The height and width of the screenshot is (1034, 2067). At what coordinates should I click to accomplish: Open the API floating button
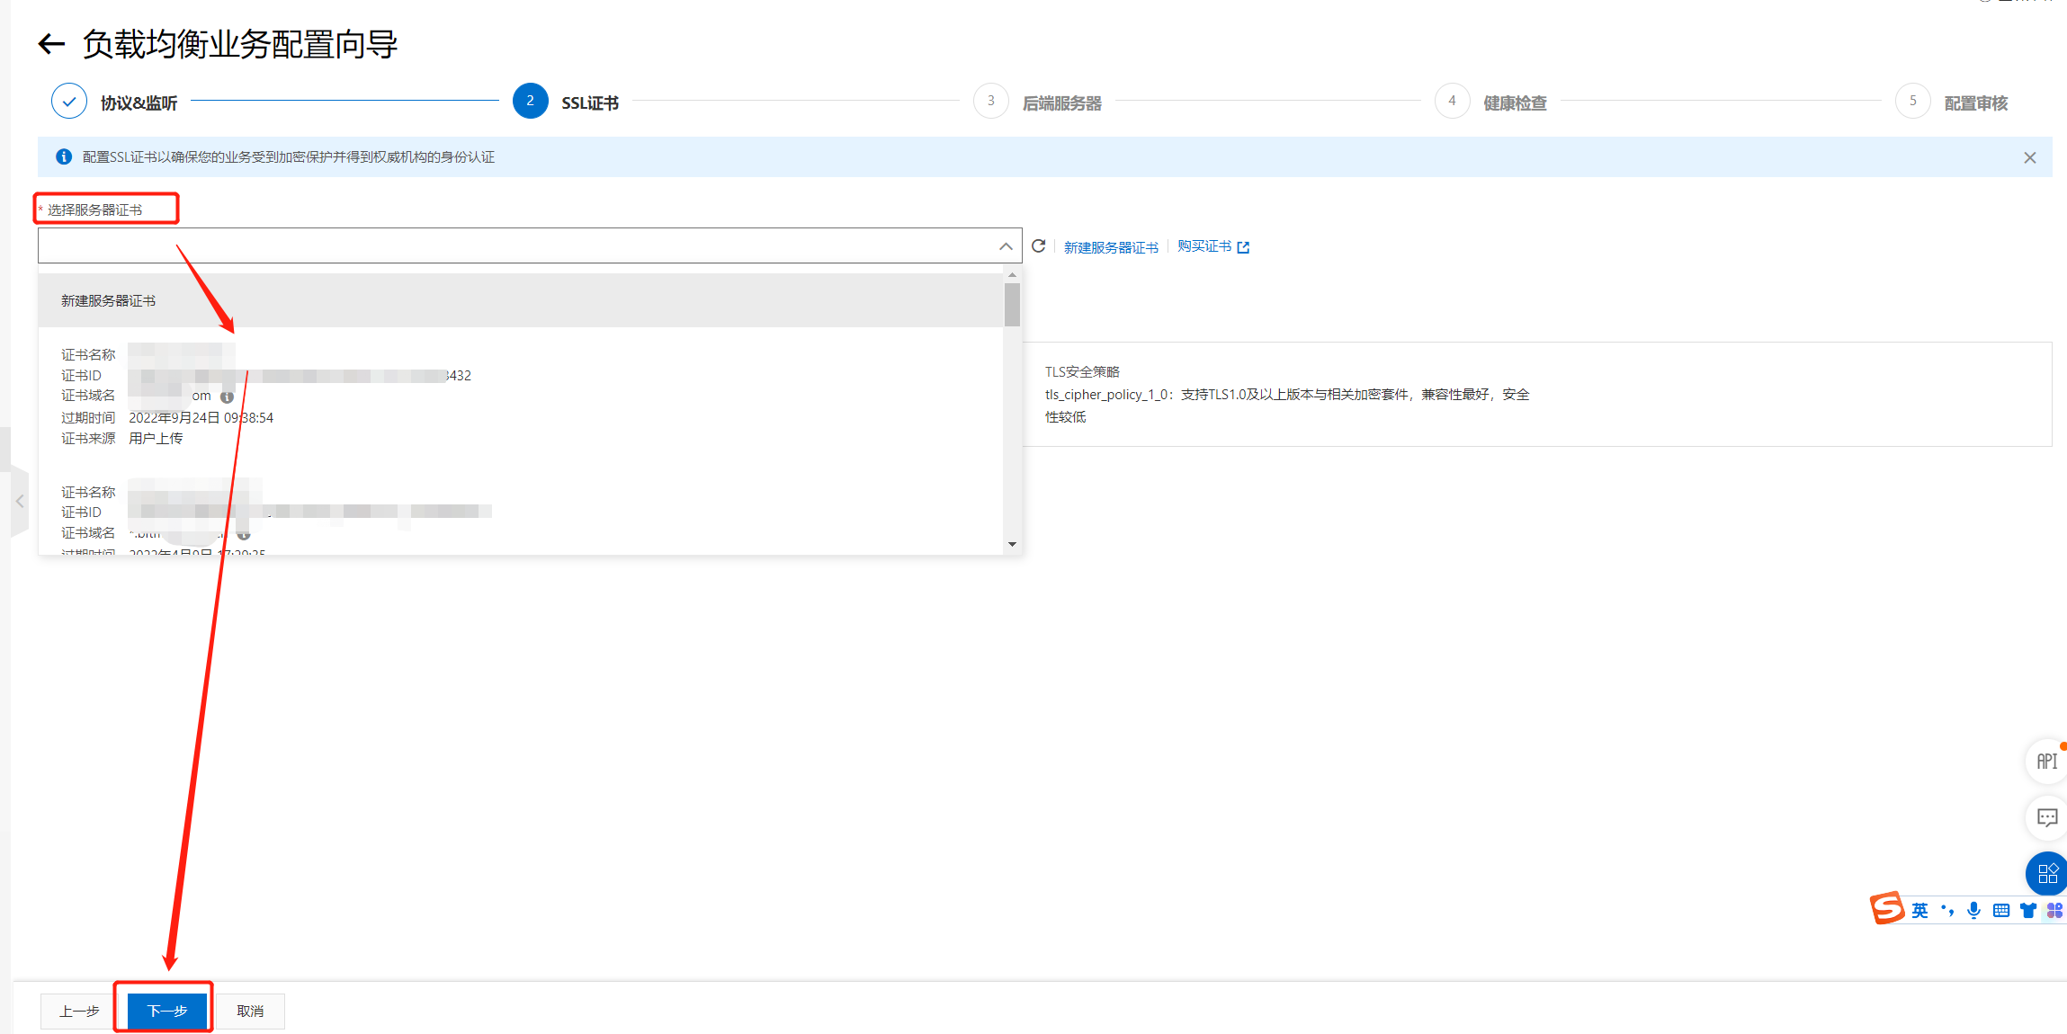pos(2046,762)
